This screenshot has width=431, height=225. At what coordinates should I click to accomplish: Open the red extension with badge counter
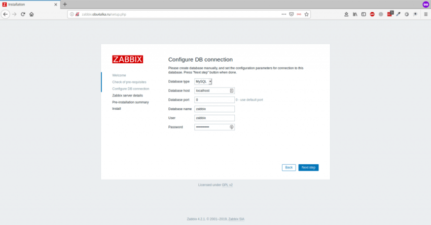click(390, 14)
